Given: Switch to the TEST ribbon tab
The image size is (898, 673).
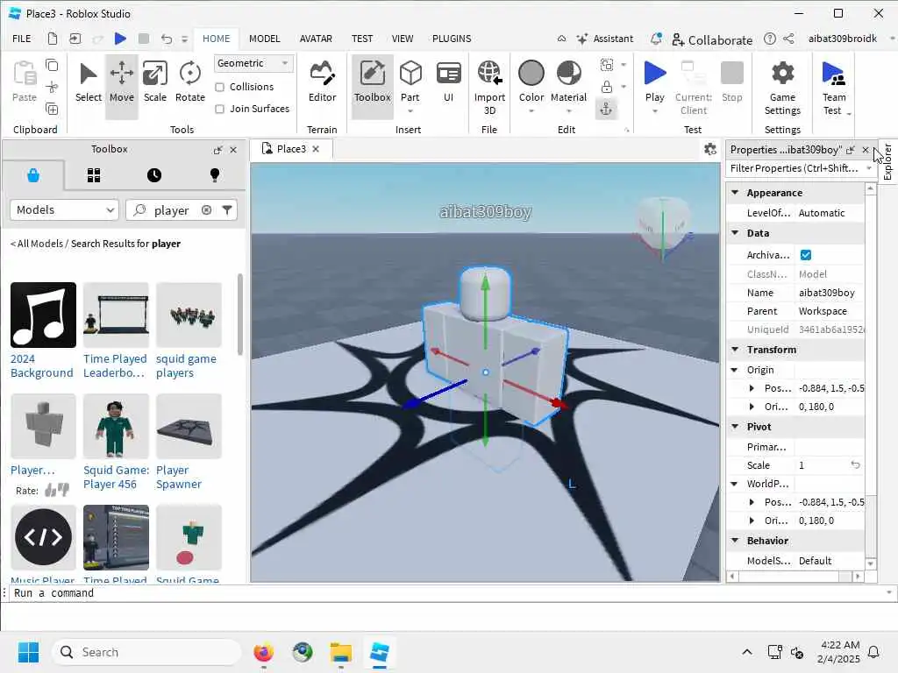Looking at the screenshot, I should click(x=362, y=39).
